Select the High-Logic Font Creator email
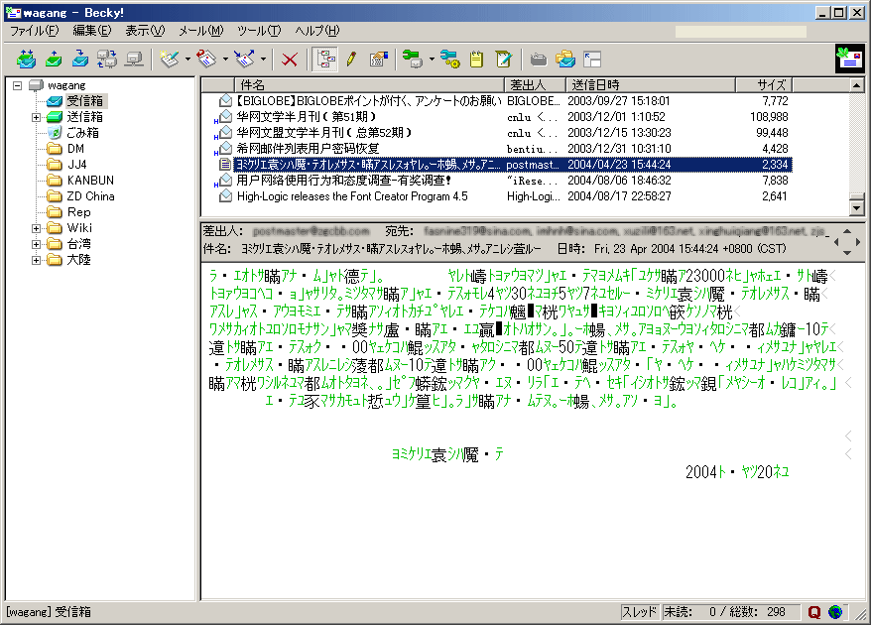 coord(351,196)
